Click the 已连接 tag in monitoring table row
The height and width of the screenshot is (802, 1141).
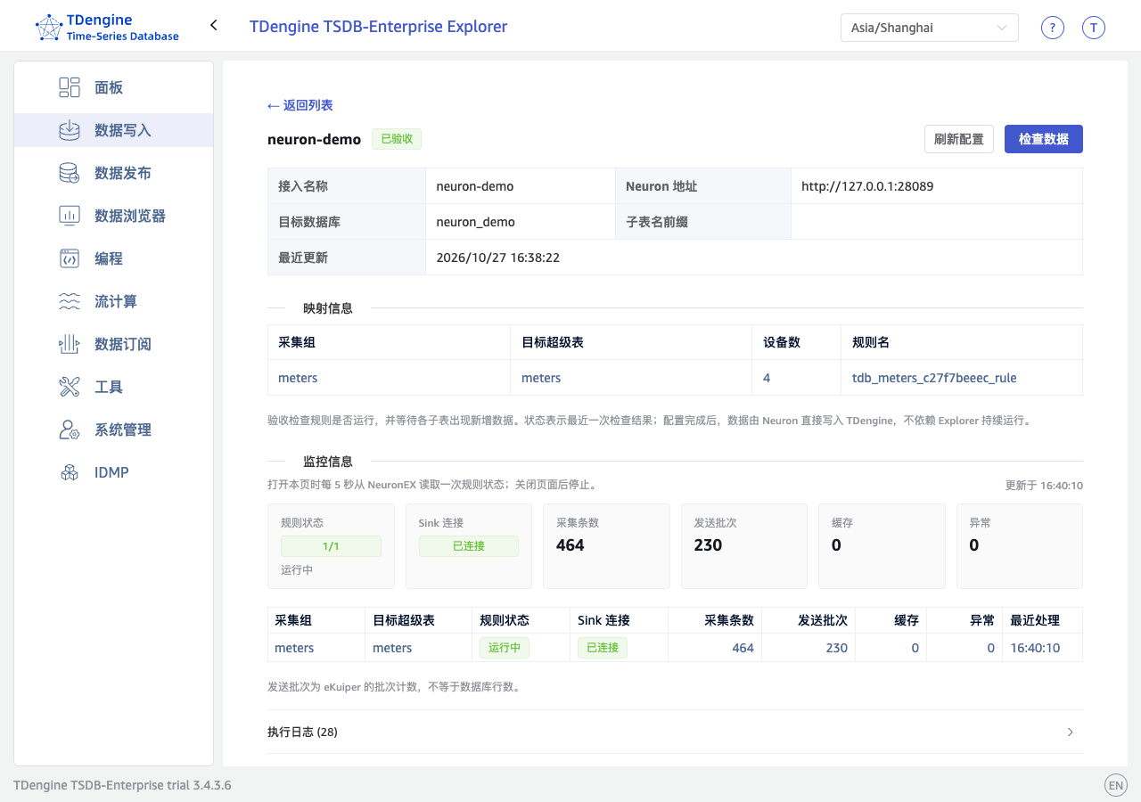pos(603,648)
